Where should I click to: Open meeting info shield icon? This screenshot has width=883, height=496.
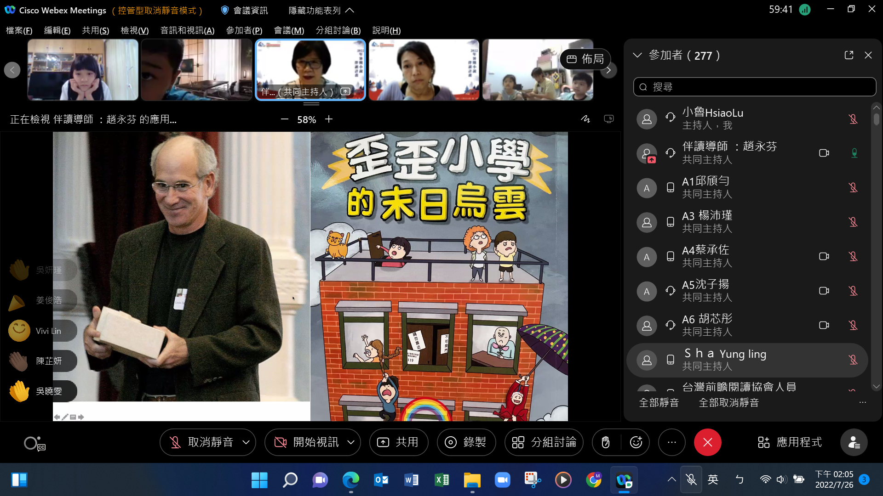225,10
